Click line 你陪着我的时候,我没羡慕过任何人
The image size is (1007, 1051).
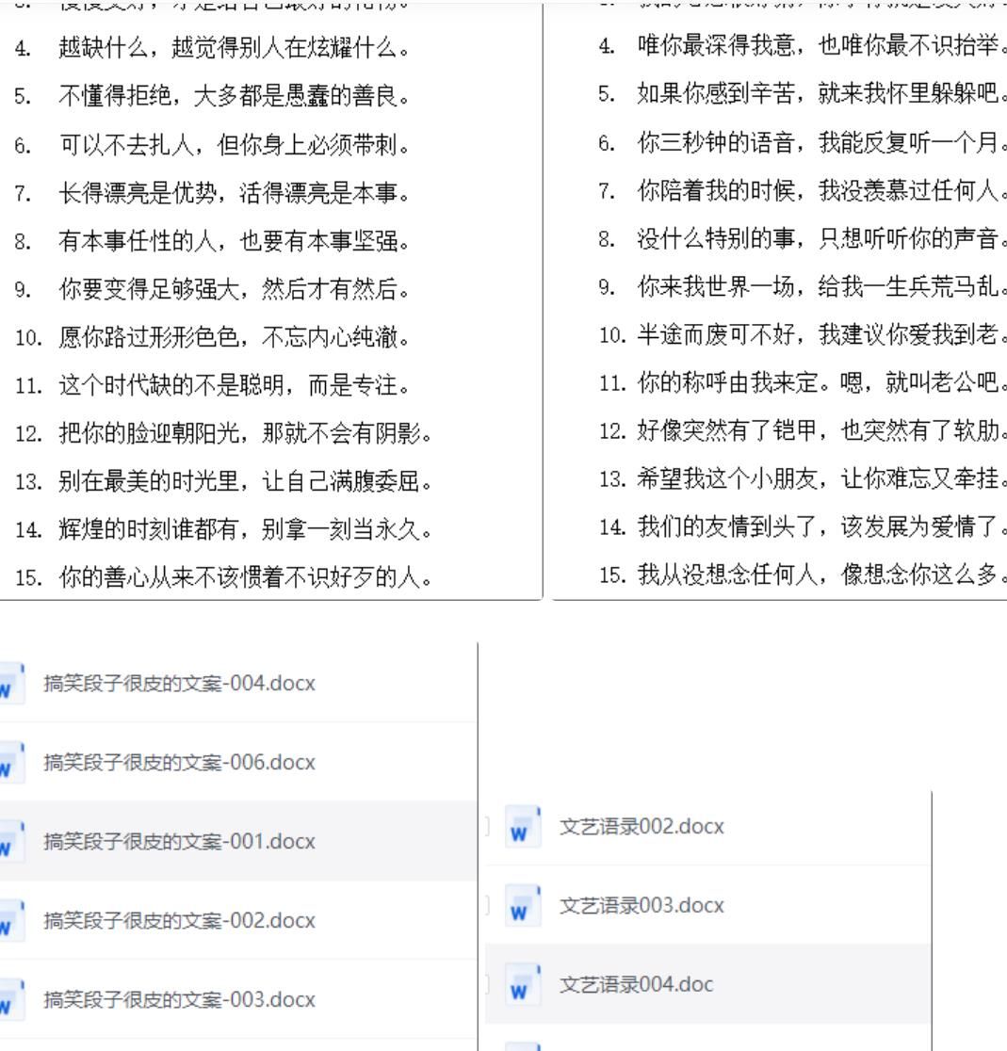(822, 191)
